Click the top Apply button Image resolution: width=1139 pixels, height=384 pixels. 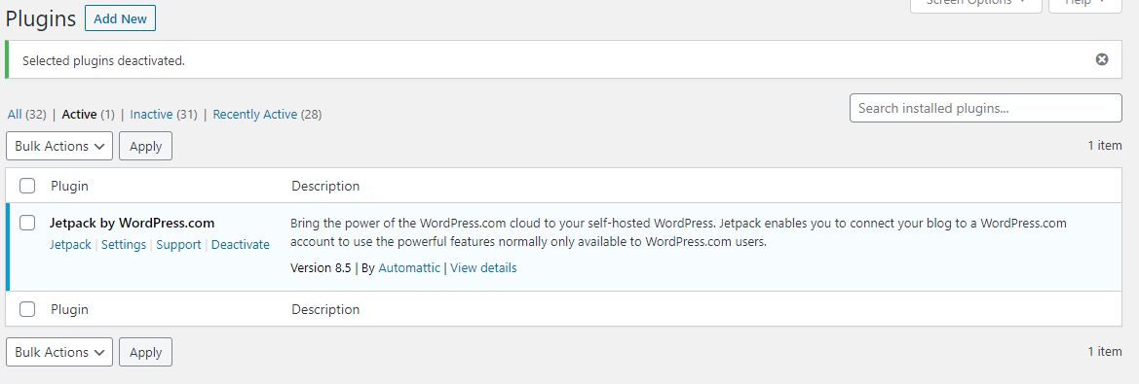[145, 146]
